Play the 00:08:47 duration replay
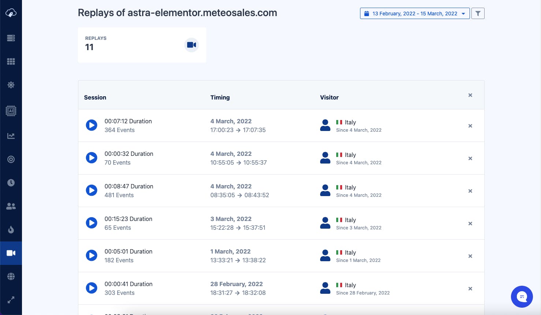This screenshot has width=541, height=315. point(92,190)
